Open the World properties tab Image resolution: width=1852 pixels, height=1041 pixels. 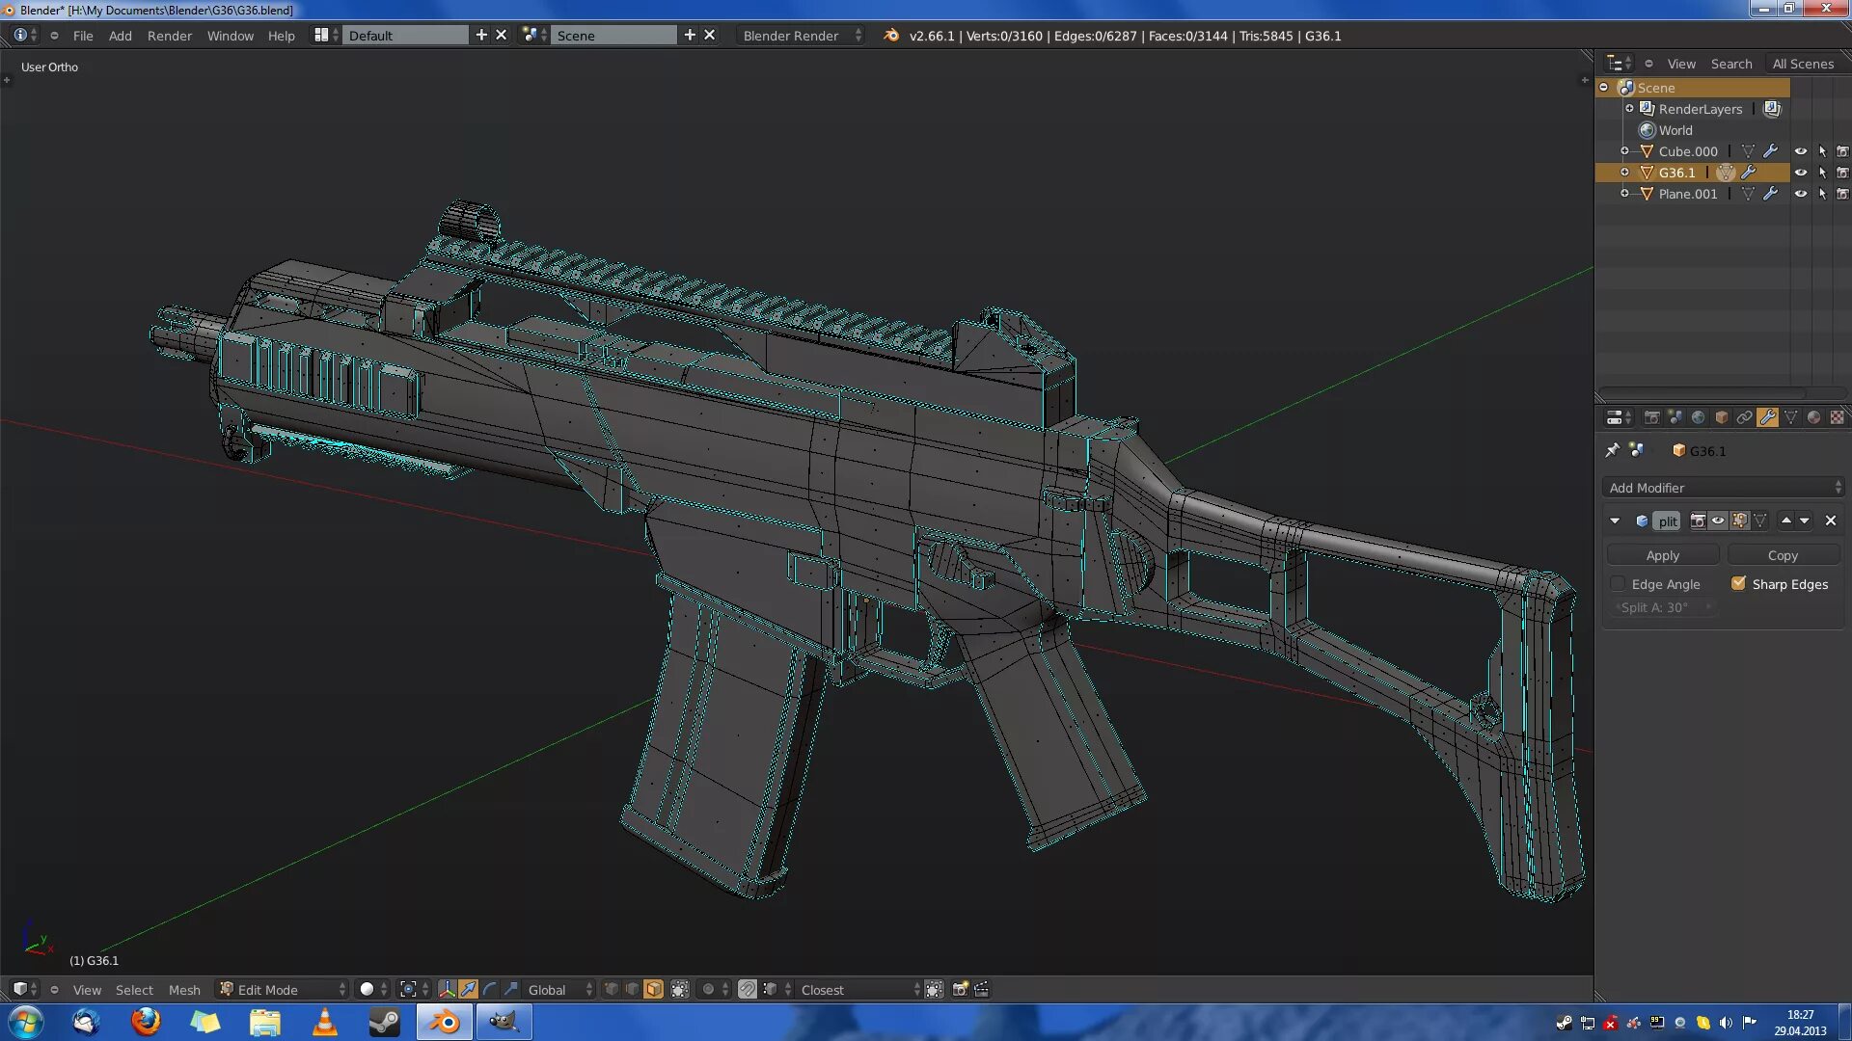coord(1698,417)
